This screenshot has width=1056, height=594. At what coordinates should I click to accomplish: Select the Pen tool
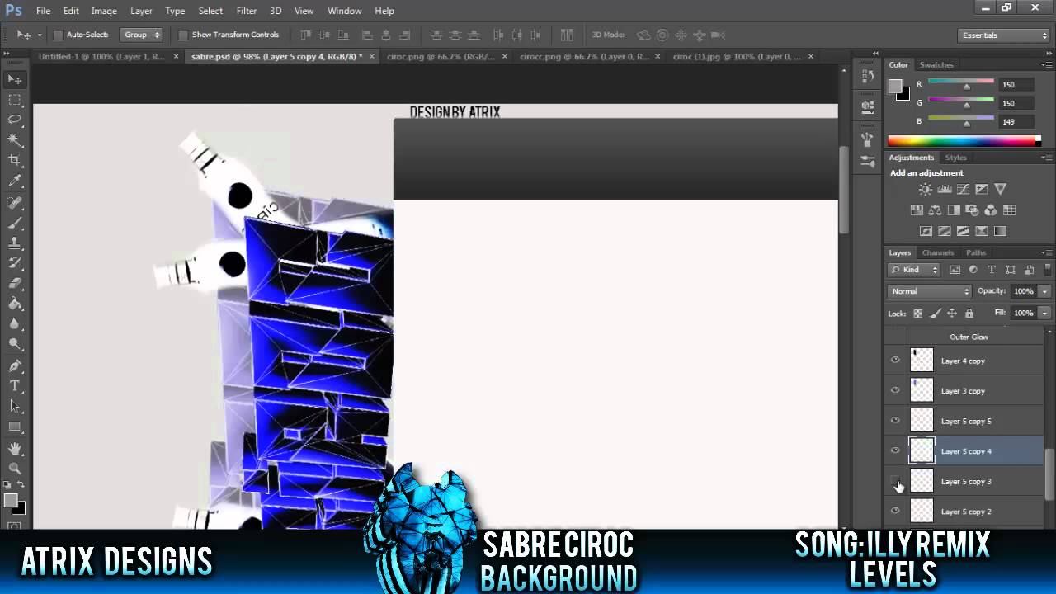tap(15, 365)
